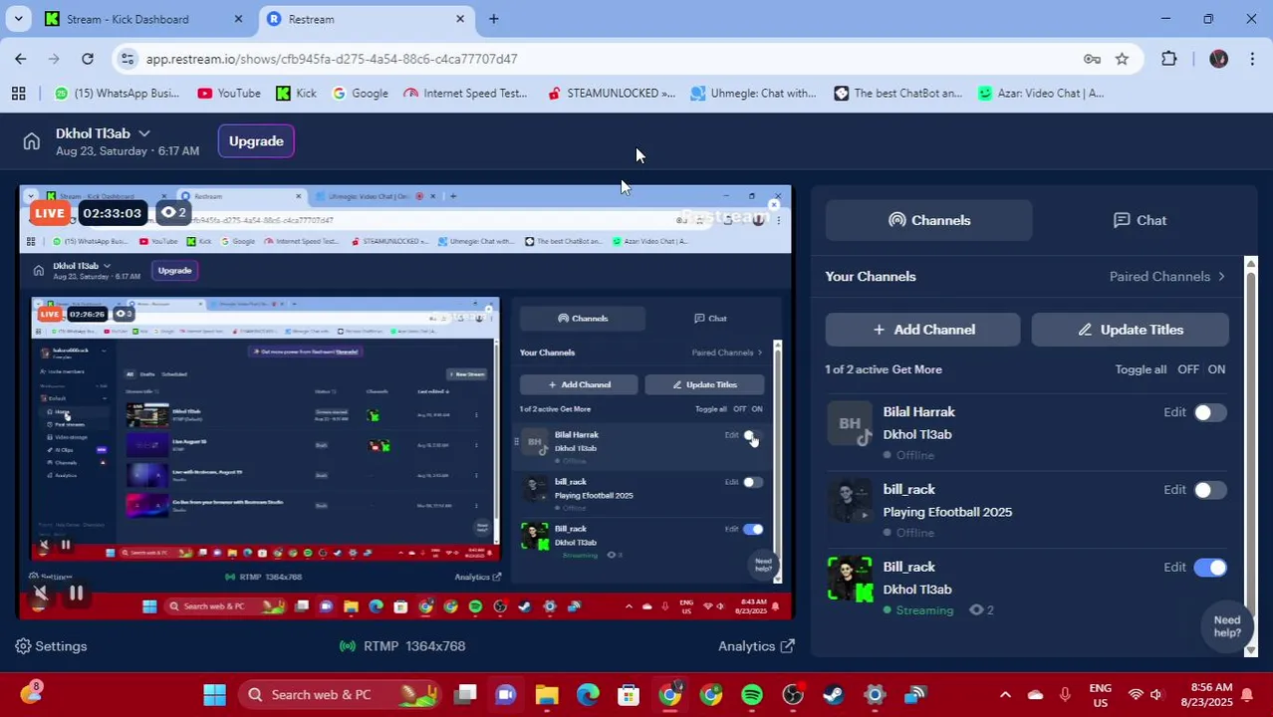
Task: Open Steam from the taskbar
Action: [x=834, y=694]
